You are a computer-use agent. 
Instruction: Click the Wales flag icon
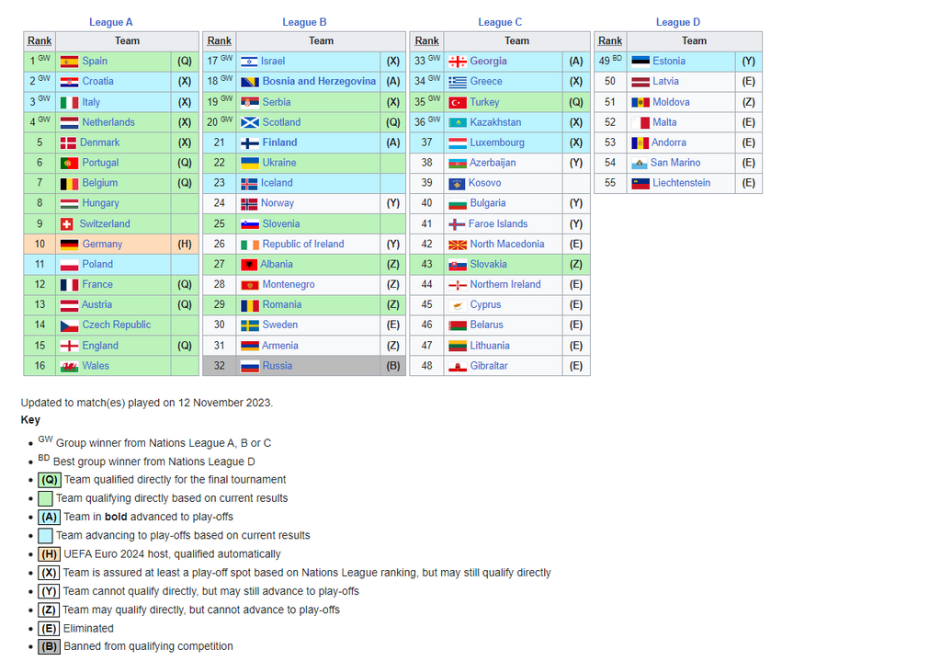point(69,366)
